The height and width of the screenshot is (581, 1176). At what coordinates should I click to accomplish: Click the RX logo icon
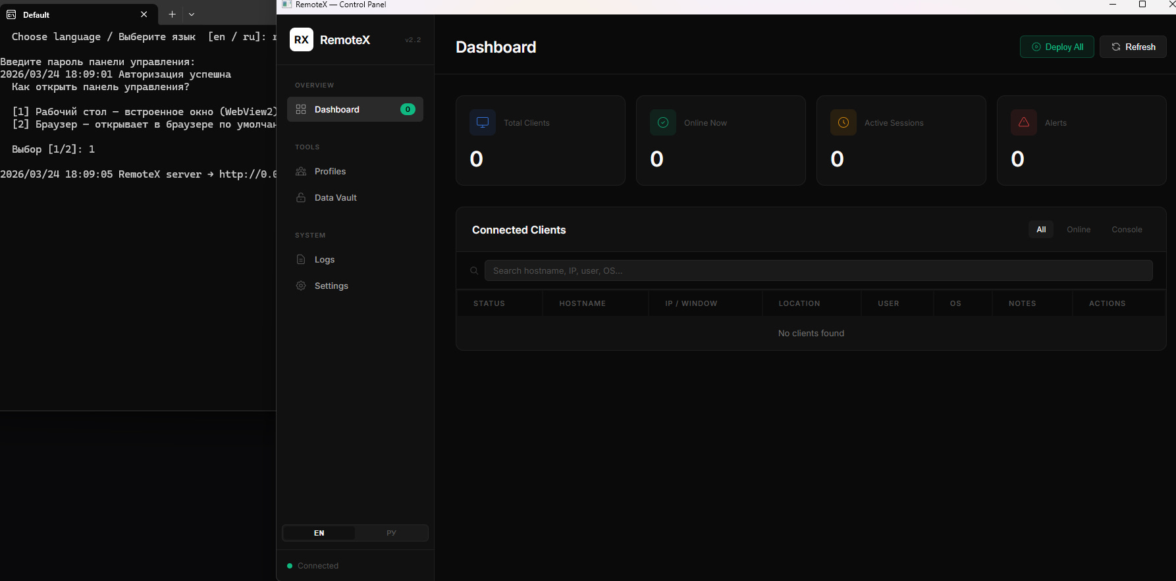302,39
